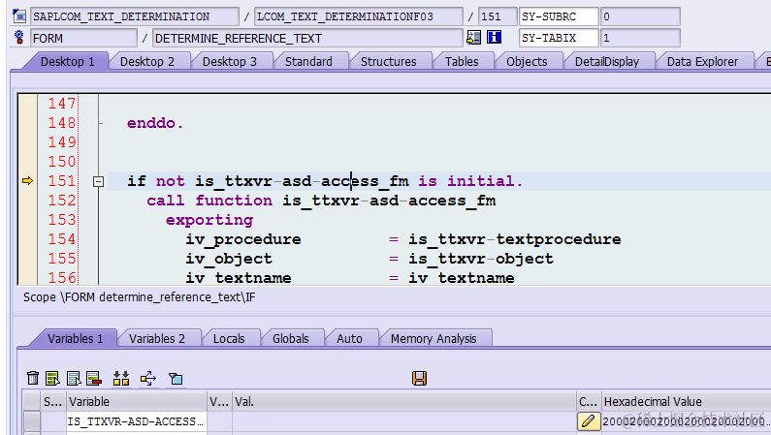Click the Variable column header
Image resolution: width=771 pixels, height=435 pixels.
[137, 401]
